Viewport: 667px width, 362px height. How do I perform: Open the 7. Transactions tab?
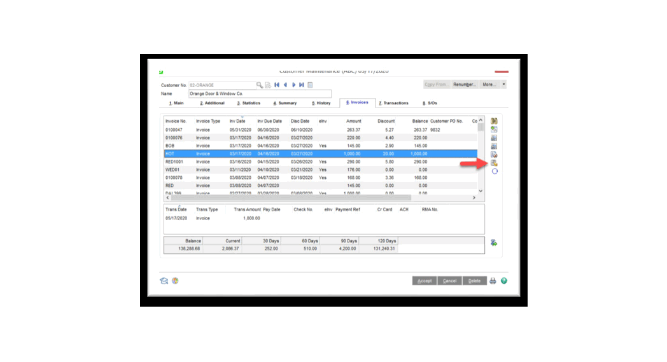click(x=393, y=103)
